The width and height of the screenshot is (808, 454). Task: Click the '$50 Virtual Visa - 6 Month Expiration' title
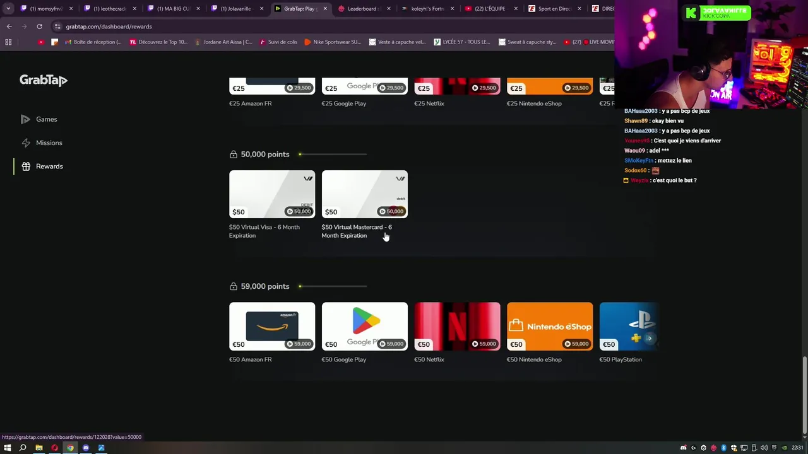point(264,231)
